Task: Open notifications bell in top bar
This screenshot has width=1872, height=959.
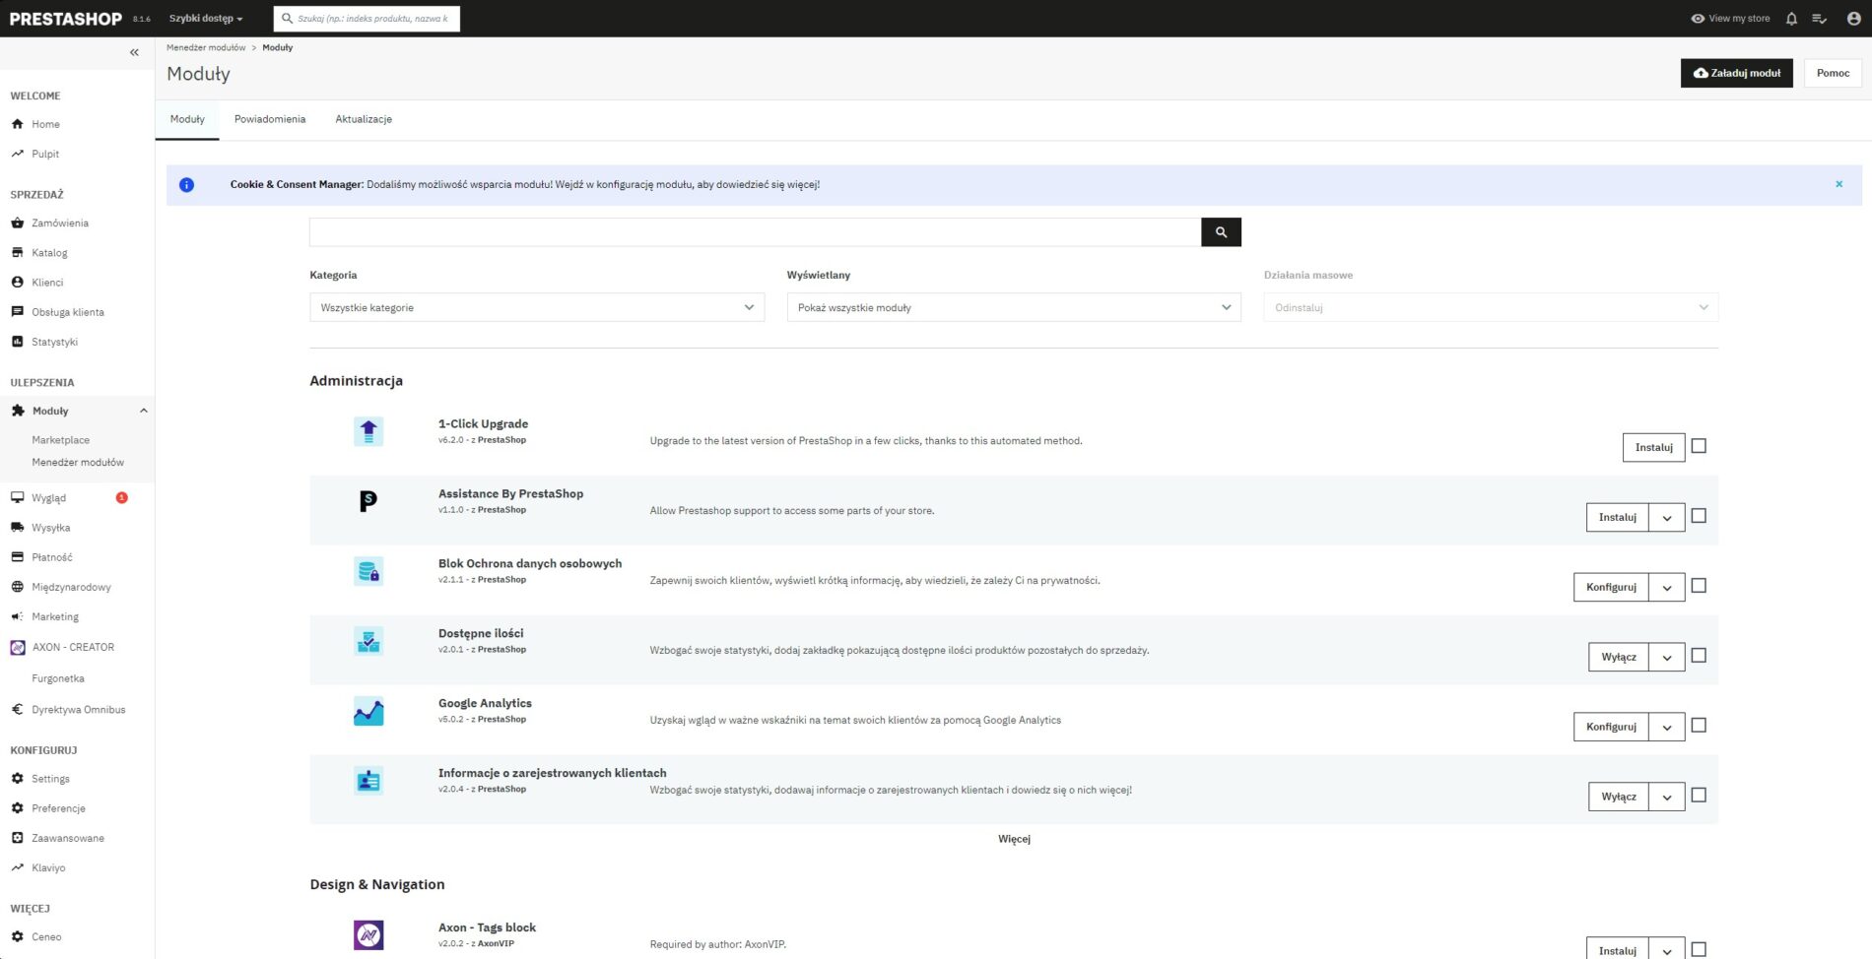Action: coord(1791,19)
